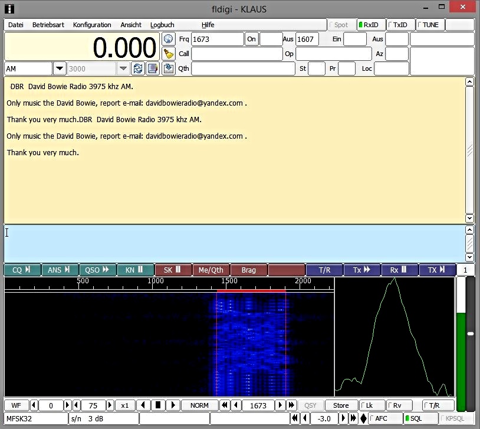Toggle the T/R checkbox in waterfall bar
Viewport: 480px width, 429px height.
pos(438,405)
